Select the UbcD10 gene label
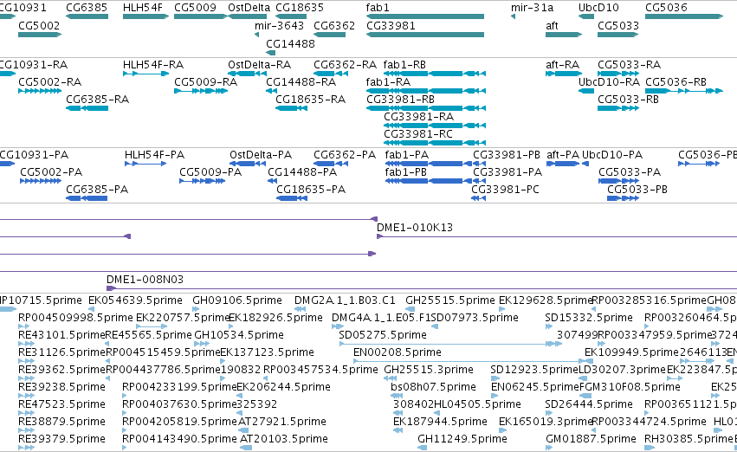The height and width of the screenshot is (452, 737). coord(598,8)
